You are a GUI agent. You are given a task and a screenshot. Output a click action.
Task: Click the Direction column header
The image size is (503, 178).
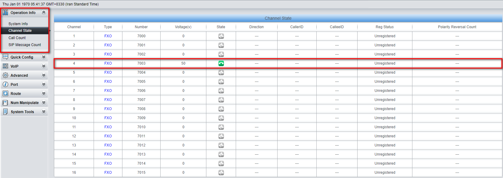(256, 27)
